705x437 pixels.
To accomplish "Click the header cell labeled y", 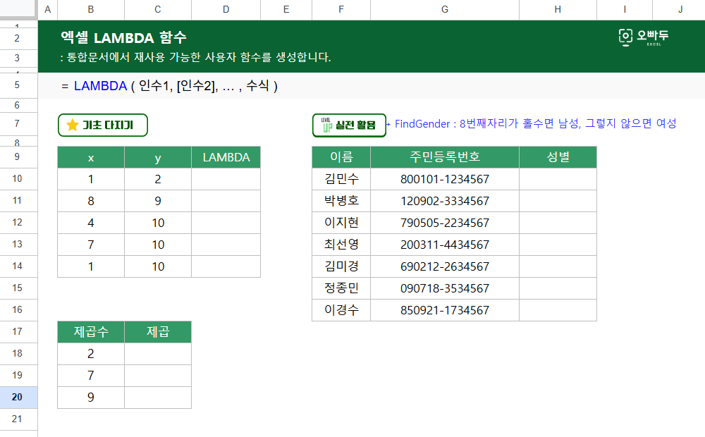I will (158, 157).
